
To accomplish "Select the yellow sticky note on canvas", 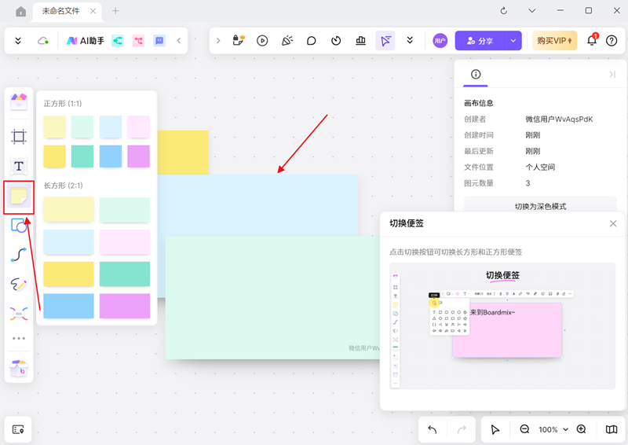I will pos(183,152).
